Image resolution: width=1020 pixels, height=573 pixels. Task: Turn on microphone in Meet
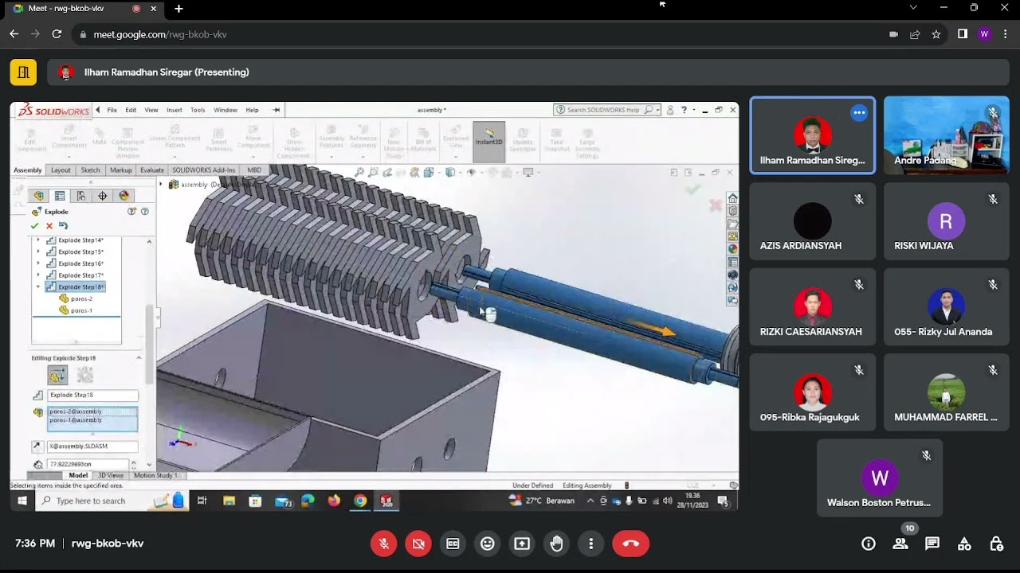[x=384, y=544]
